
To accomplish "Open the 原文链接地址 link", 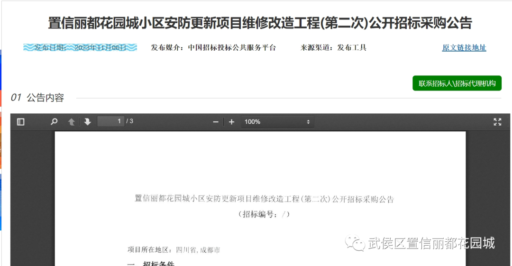I will (x=464, y=48).
